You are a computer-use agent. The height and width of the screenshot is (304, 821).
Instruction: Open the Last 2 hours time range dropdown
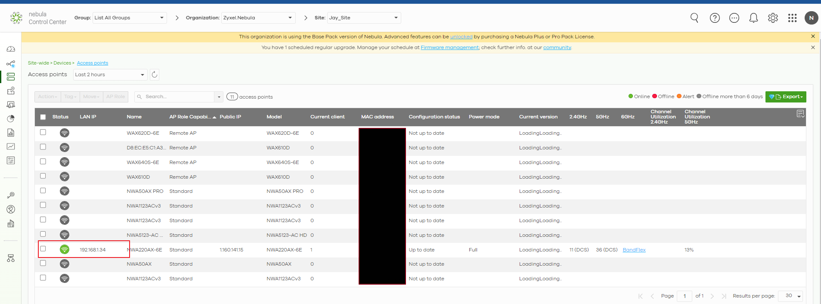coord(110,74)
